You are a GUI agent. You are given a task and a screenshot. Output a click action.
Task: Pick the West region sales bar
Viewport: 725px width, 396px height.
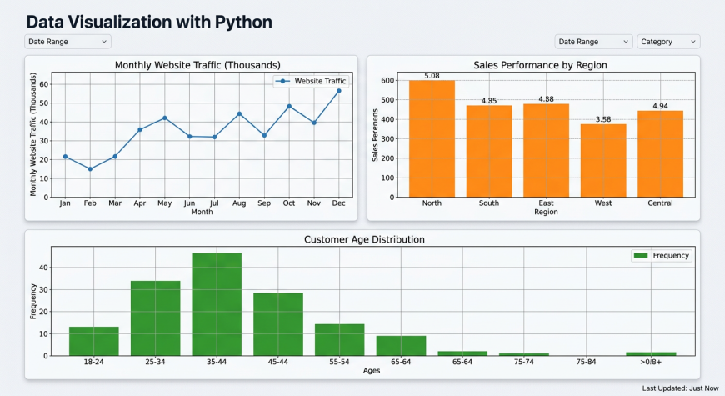(x=603, y=160)
